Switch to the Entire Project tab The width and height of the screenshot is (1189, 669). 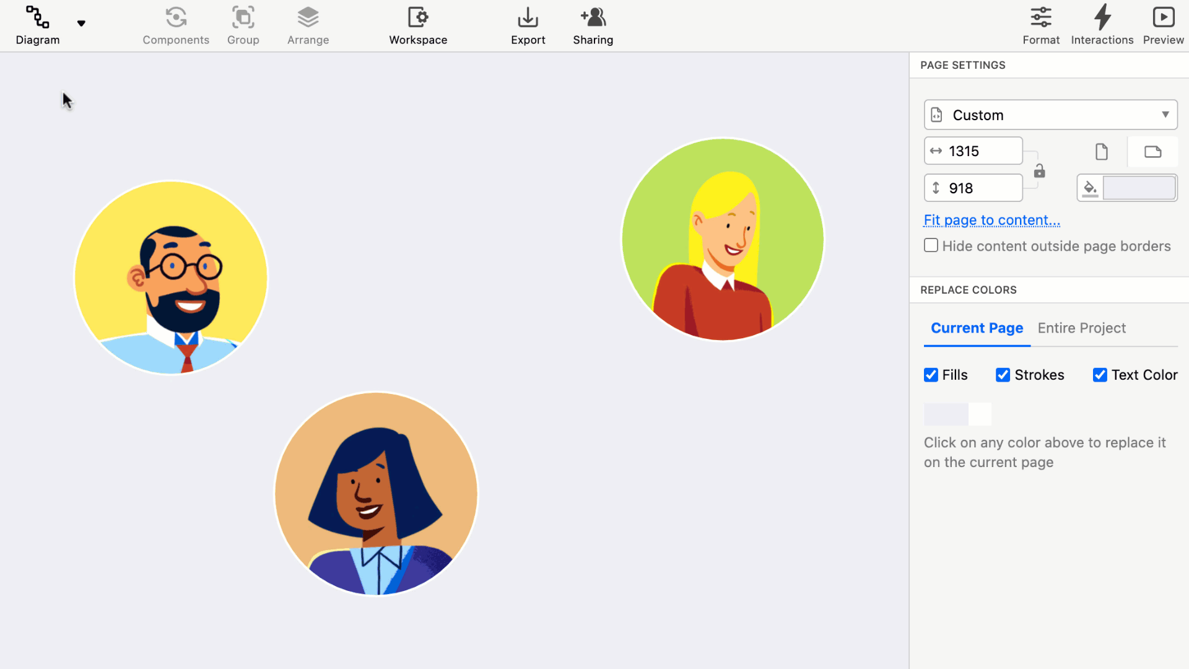click(1081, 328)
